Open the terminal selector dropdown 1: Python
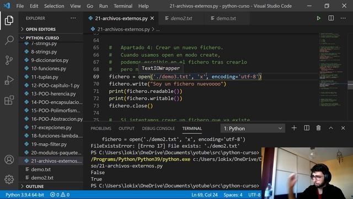The image size is (353, 199). [x=253, y=128]
